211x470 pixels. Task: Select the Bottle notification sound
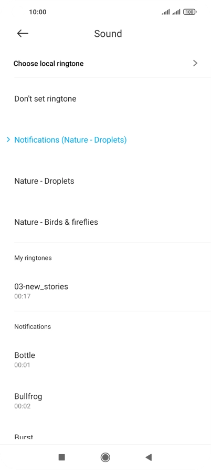click(x=105, y=359)
